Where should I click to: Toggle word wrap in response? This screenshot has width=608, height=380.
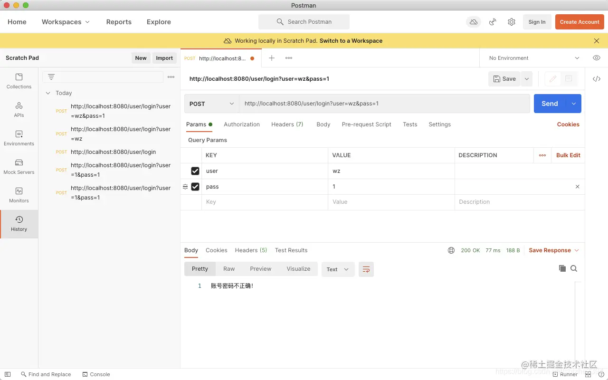click(x=366, y=269)
